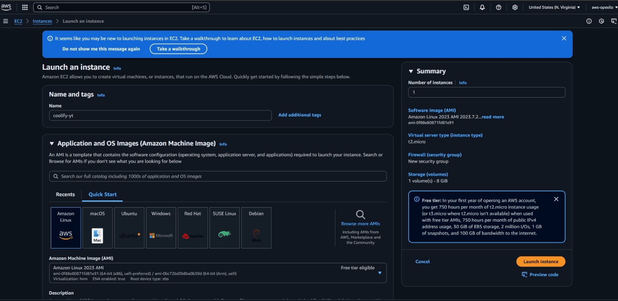This screenshot has width=618, height=301.
Task: Click the search magnifier in the AMI catalog field
Action: point(56,176)
